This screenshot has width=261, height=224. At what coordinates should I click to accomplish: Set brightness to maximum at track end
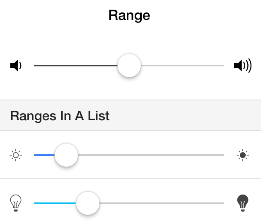223,155
